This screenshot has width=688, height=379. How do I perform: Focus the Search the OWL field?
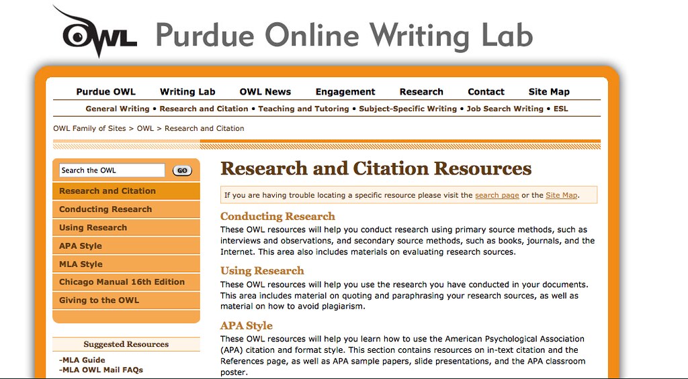tap(112, 170)
